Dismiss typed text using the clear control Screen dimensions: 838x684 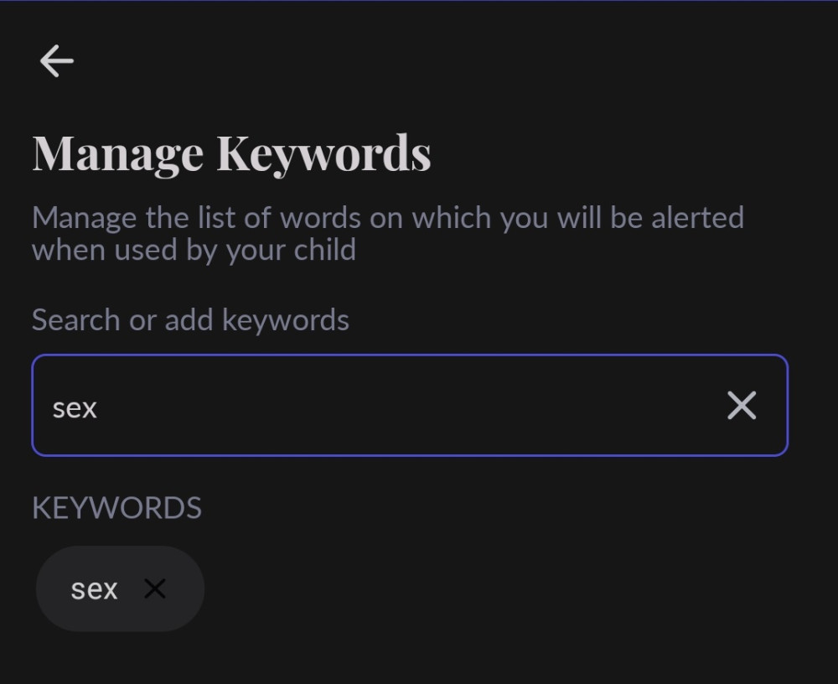click(742, 406)
